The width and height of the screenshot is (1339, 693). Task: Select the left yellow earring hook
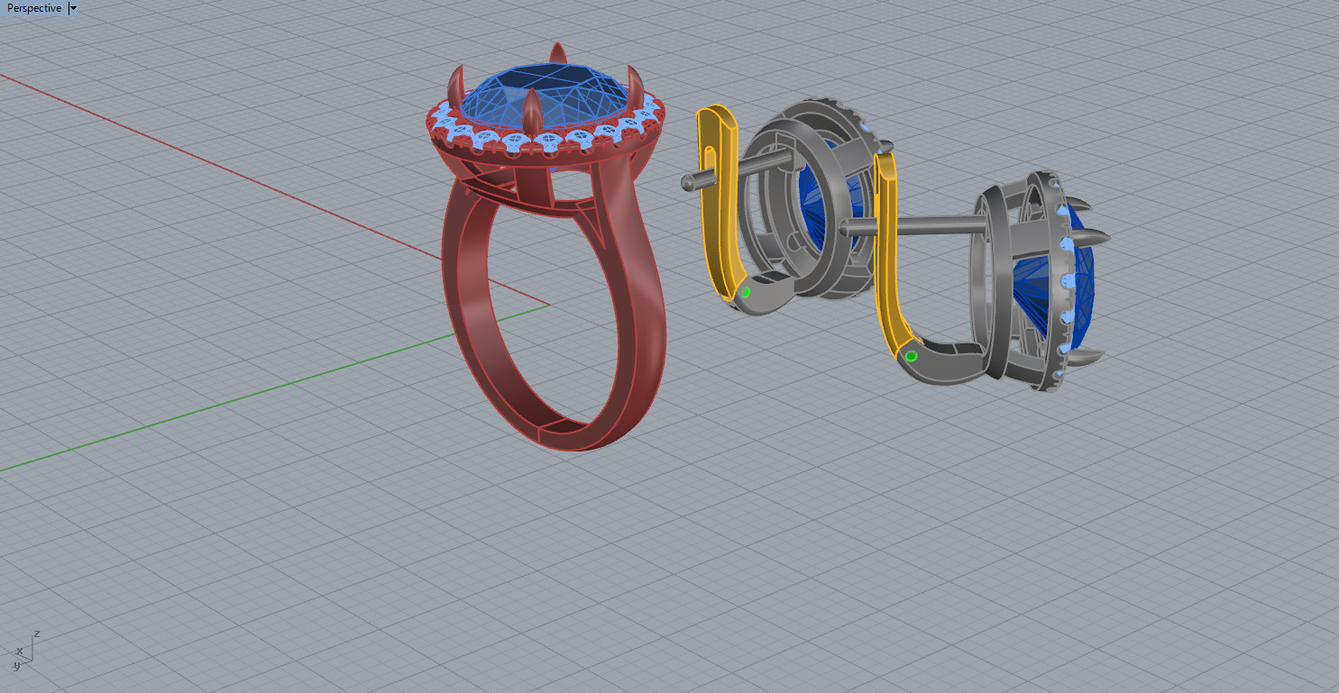pos(719,203)
